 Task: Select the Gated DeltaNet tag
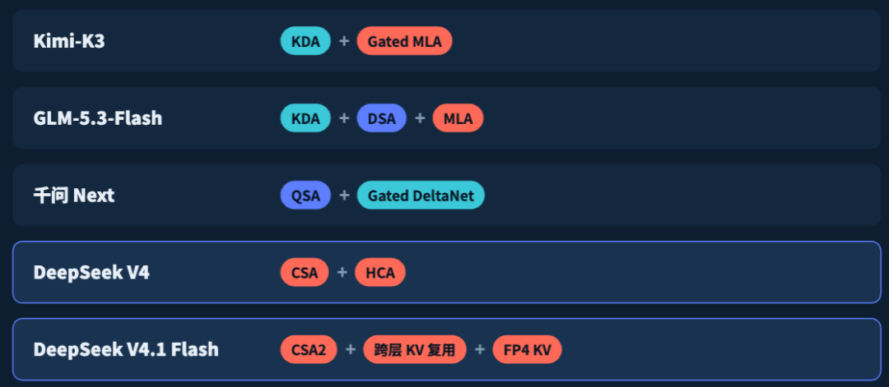421,196
